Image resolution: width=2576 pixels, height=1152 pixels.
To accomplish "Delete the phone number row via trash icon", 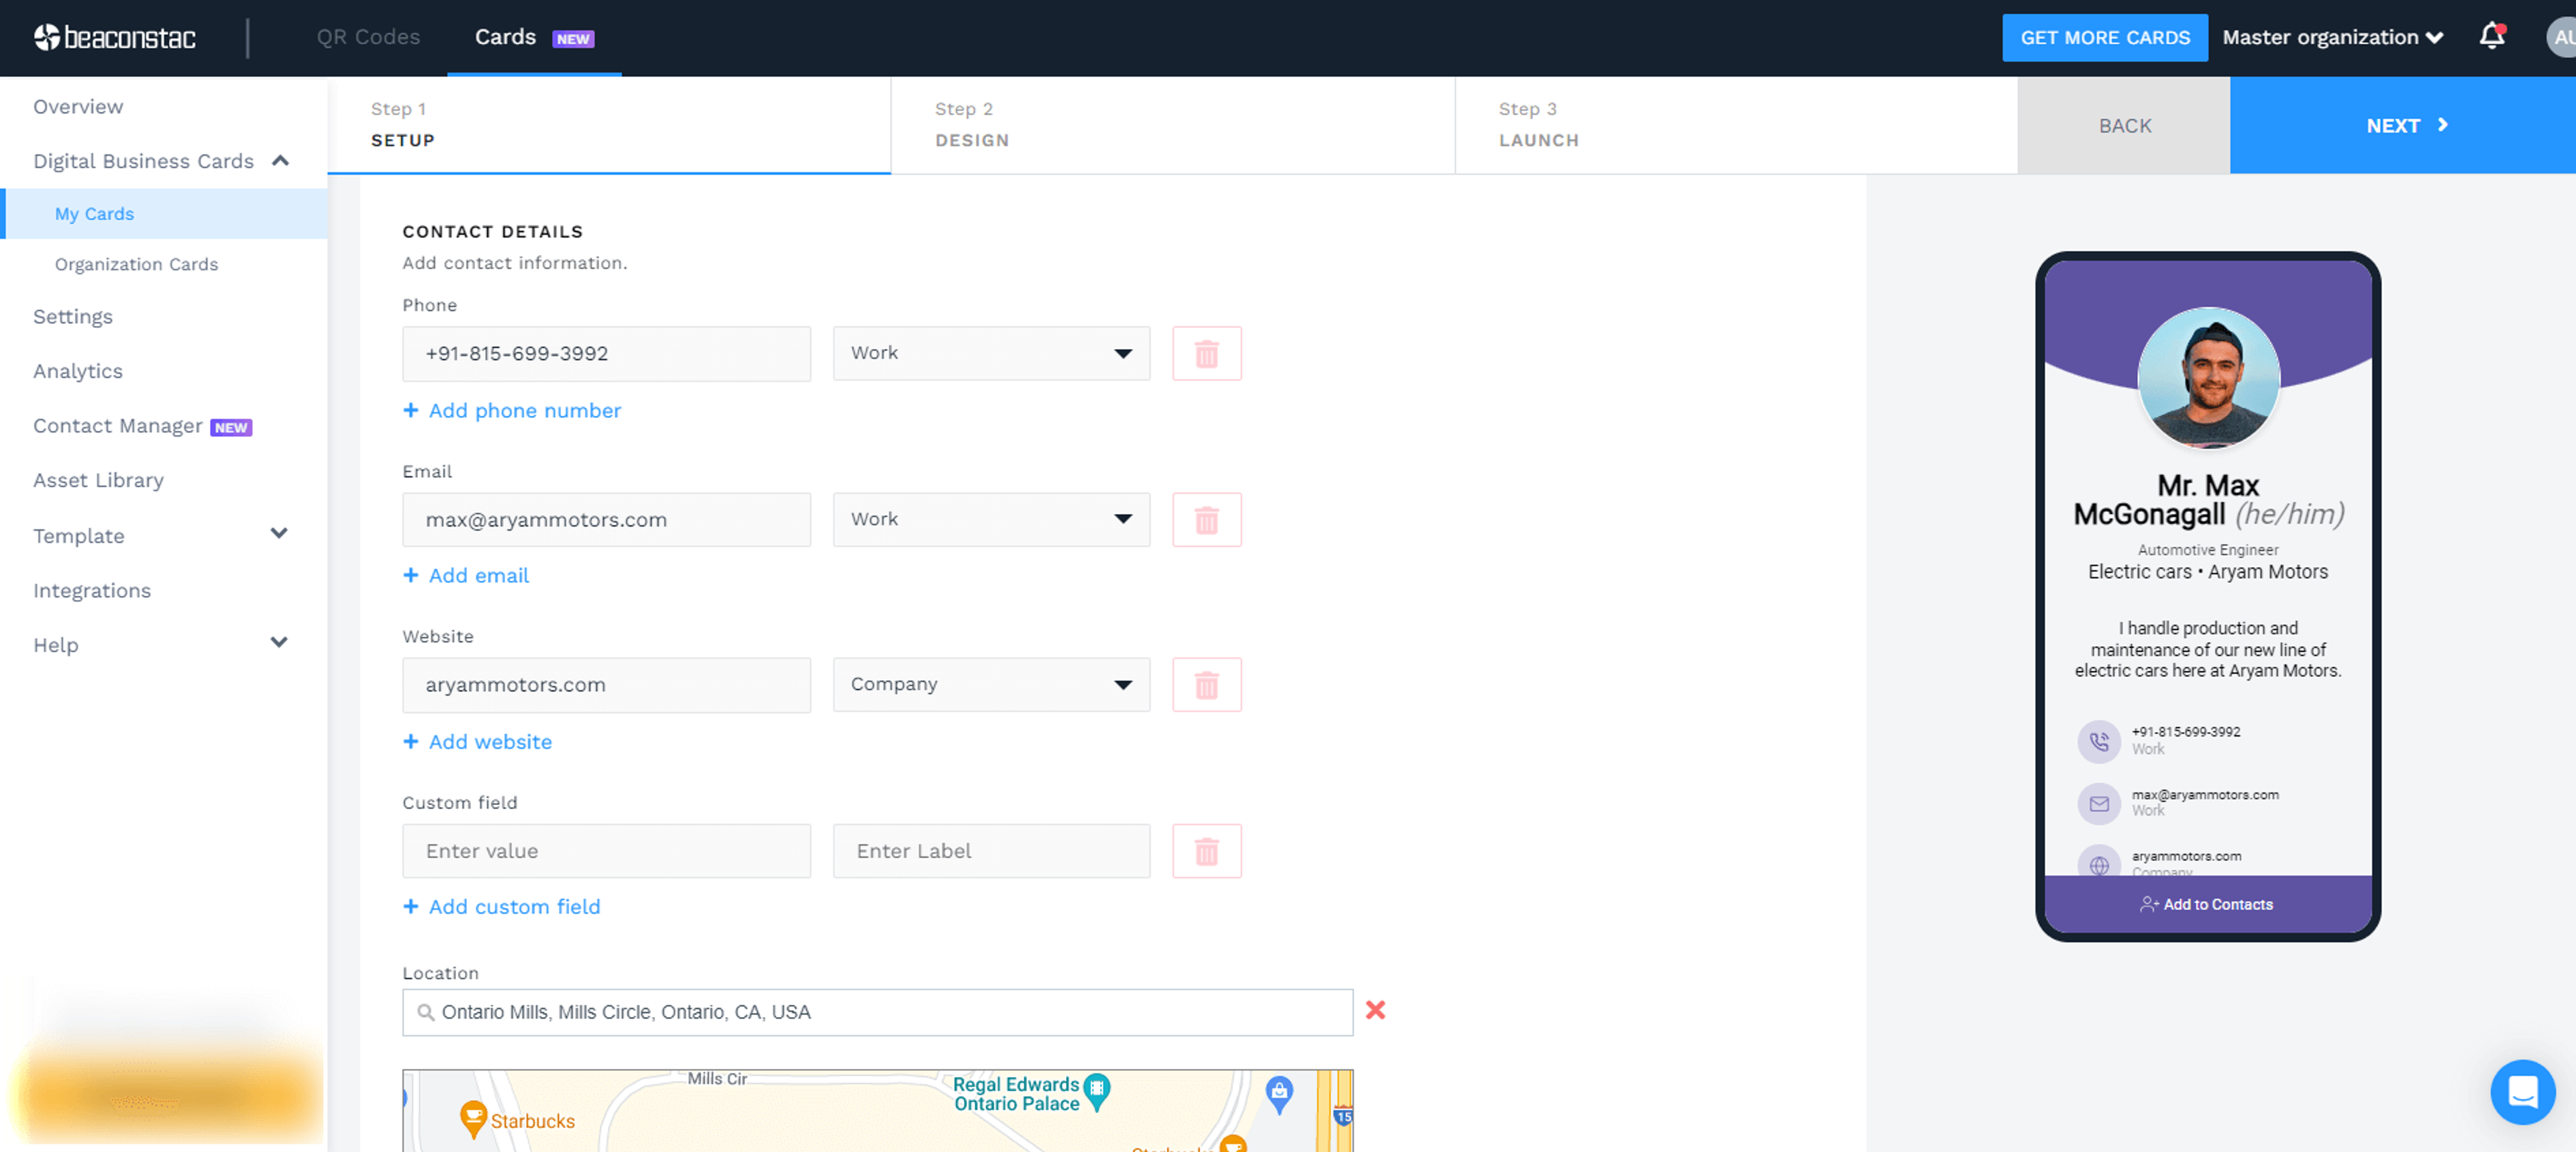I will tap(1206, 353).
